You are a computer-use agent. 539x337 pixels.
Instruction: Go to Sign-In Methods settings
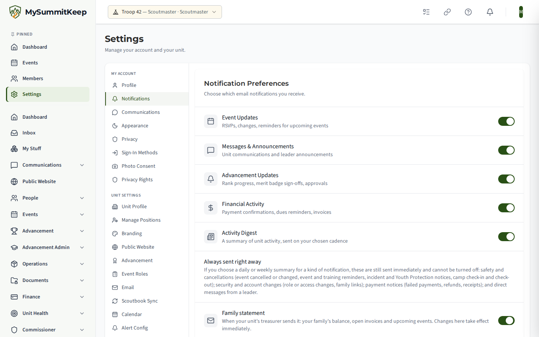click(147, 153)
